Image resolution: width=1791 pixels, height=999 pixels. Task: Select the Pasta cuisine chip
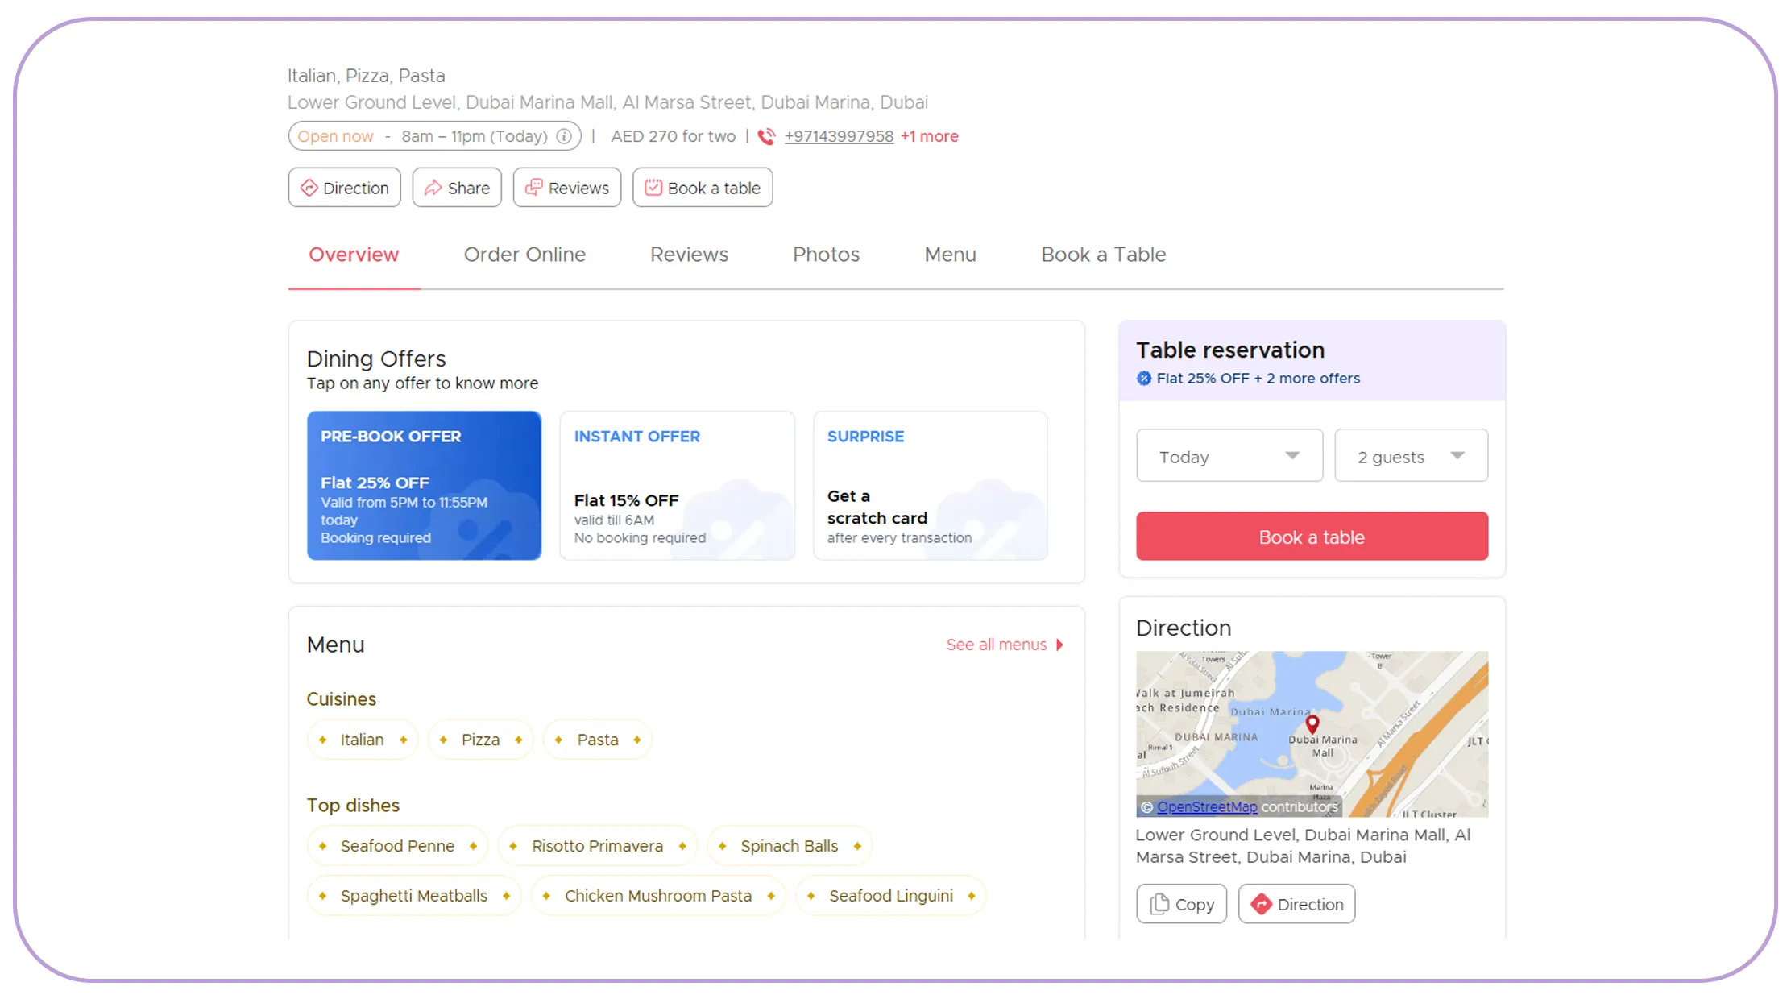click(x=597, y=740)
